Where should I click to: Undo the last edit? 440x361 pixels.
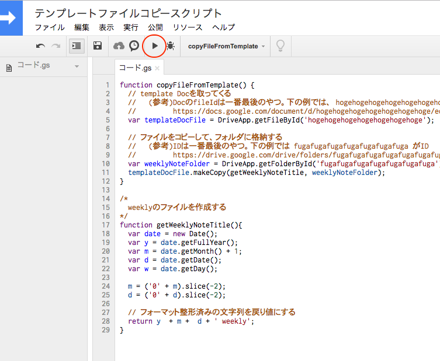pyautogui.click(x=40, y=46)
